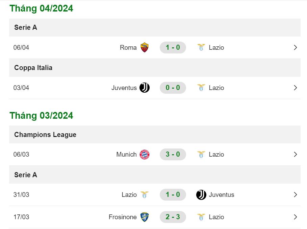Click Lazio logo in Frosinone match
This screenshot has height=229, width=307.
coord(201,217)
